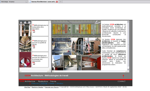Click right text scrollbar up arrow

[x=128, y=22]
